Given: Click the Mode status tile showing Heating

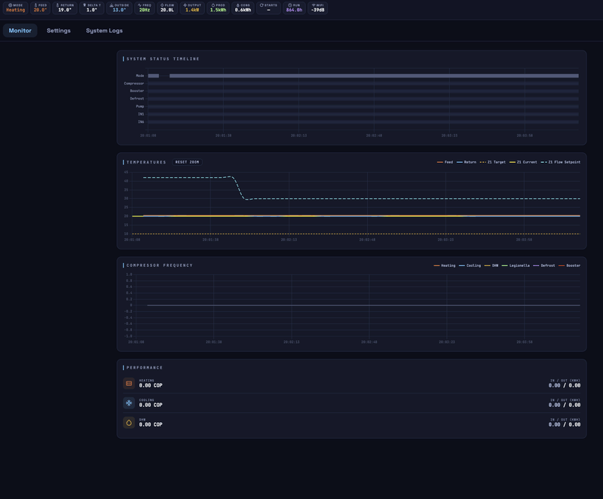Looking at the screenshot, I should coord(15,8).
